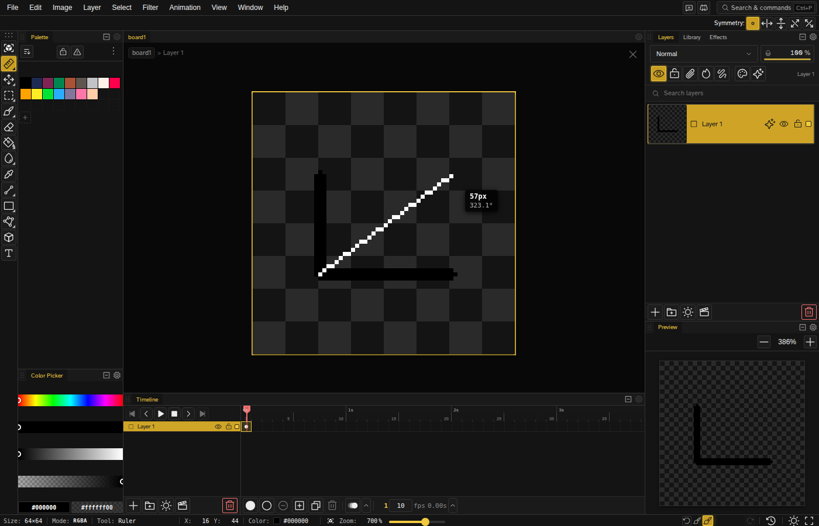Switch to the Library tab
819x526 pixels.
[x=691, y=37]
